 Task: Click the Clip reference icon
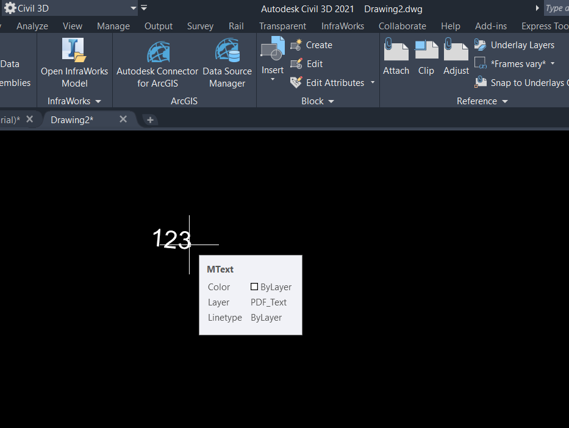[426, 49]
